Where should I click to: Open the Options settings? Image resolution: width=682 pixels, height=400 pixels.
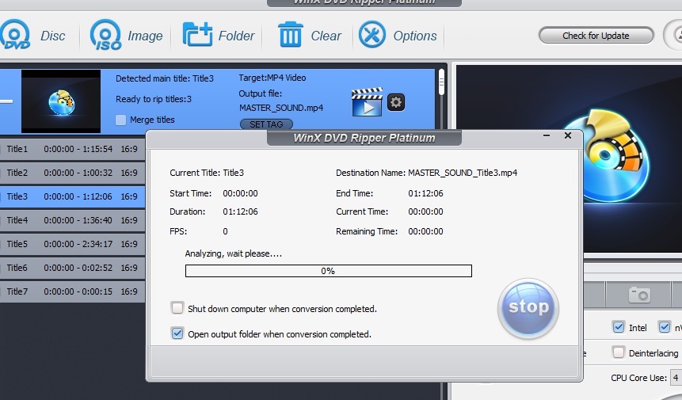[x=398, y=35]
